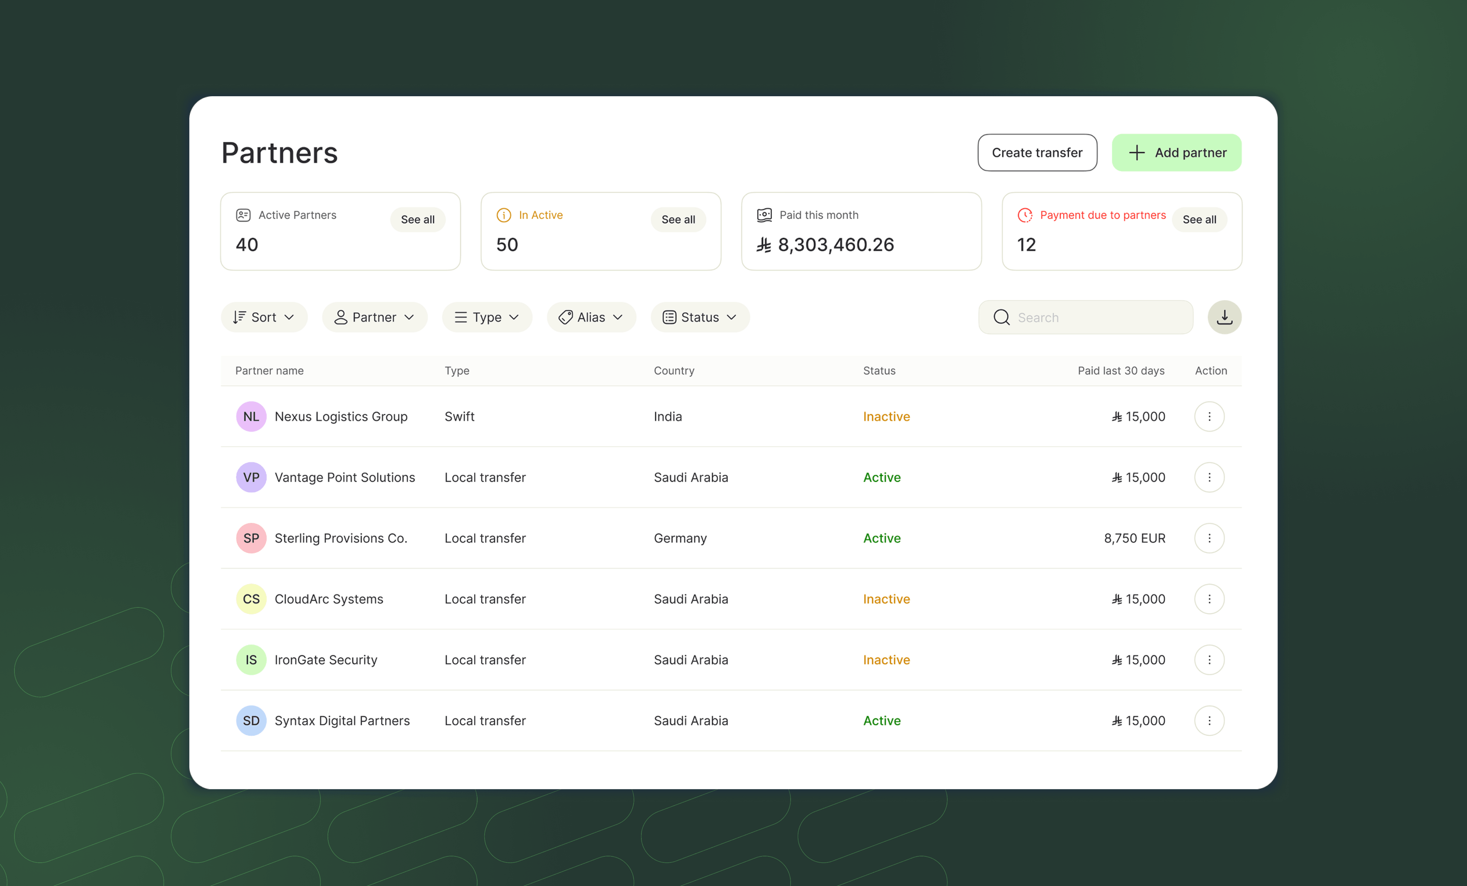Select Syntax Digital Partners name
The height and width of the screenshot is (886, 1467).
pos(342,721)
